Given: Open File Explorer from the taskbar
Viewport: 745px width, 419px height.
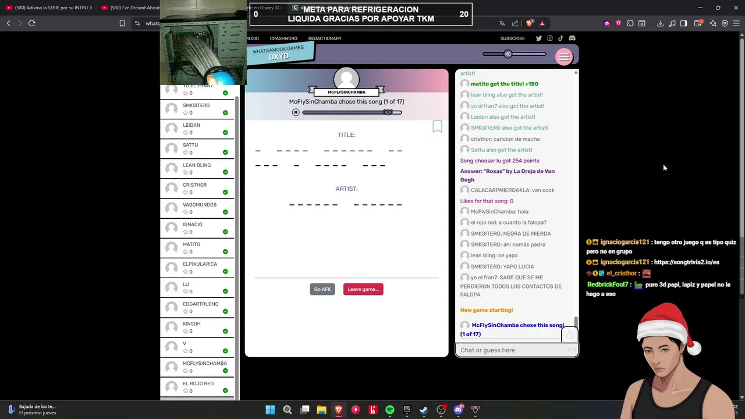Looking at the screenshot, I should (321, 410).
